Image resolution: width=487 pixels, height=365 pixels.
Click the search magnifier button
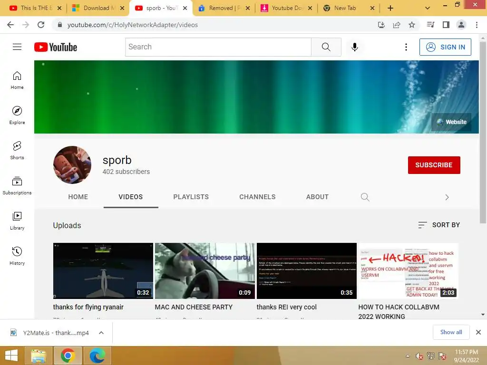click(326, 47)
